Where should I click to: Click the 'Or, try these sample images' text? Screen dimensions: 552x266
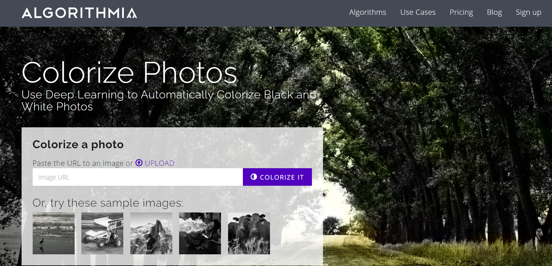tap(108, 203)
